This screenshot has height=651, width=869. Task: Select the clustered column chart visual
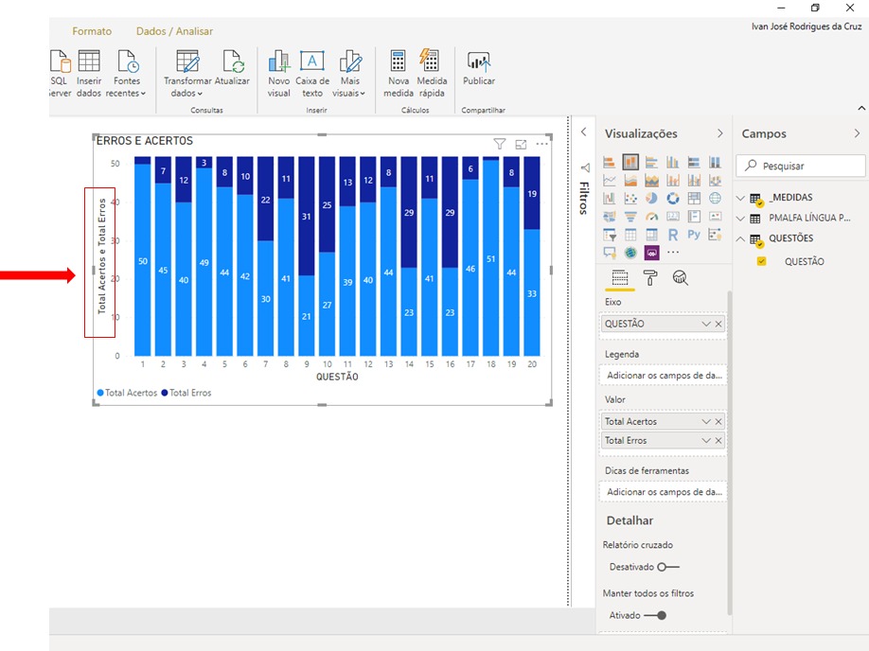(x=673, y=162)
